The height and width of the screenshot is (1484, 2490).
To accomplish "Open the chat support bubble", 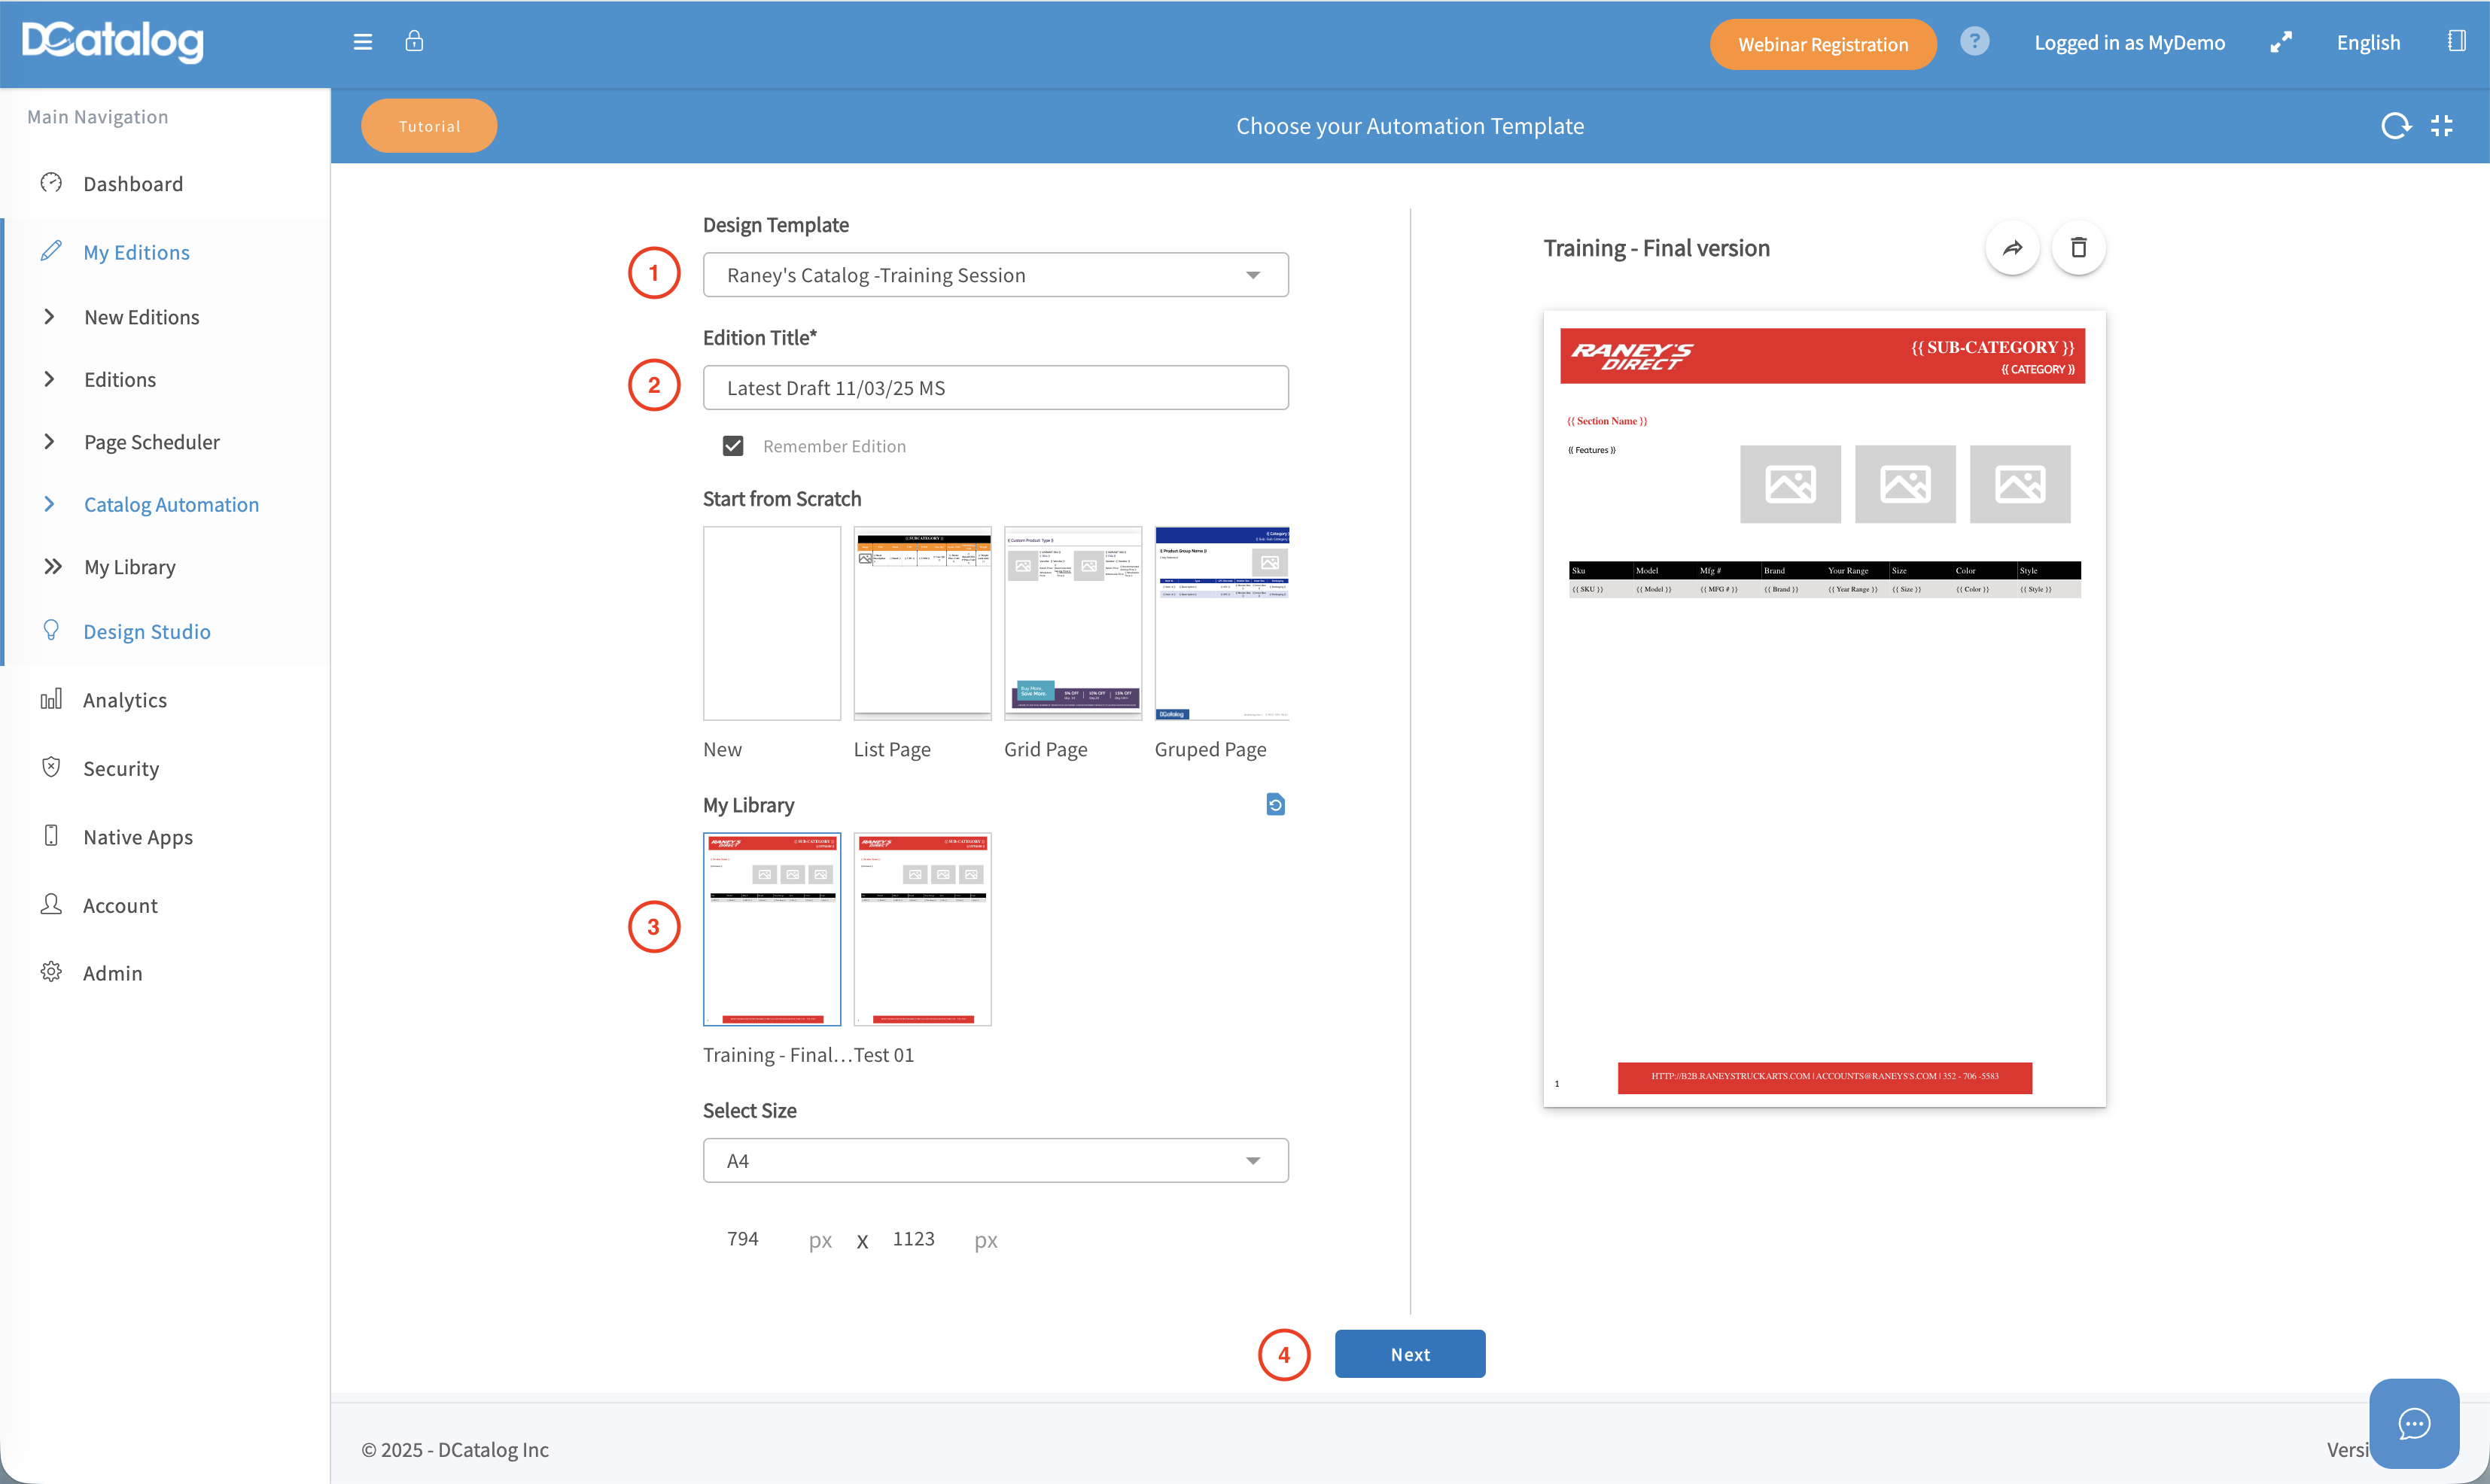I will pyautogui.click(x=2413, y=1423).
